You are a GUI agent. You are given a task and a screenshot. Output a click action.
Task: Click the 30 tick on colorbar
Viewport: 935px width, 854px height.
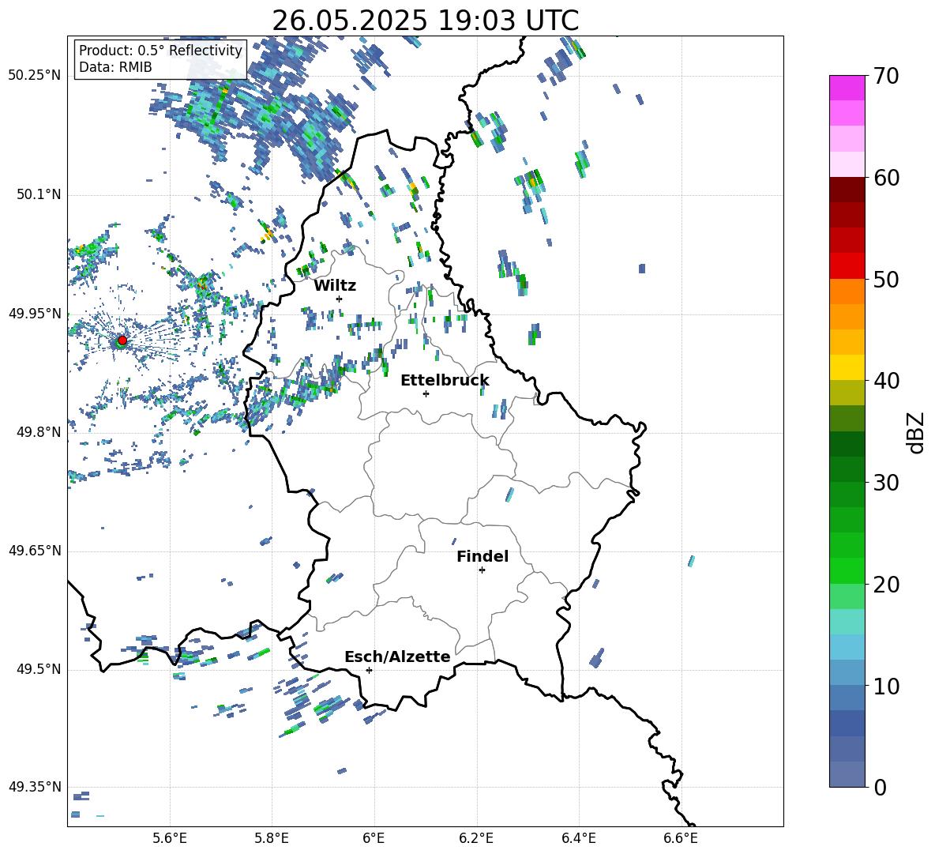coord(886,483)
